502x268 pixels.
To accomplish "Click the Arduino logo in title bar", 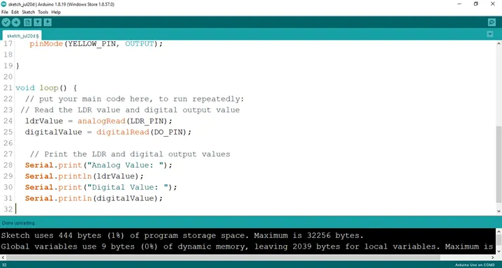I will click(4, 4).
